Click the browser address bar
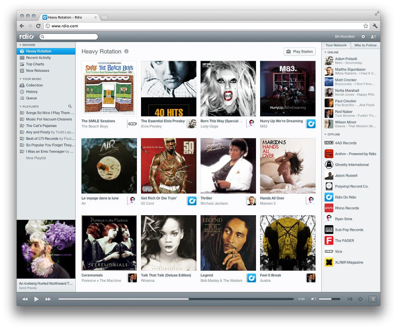397x329 pixels. (x=206, y=26)
